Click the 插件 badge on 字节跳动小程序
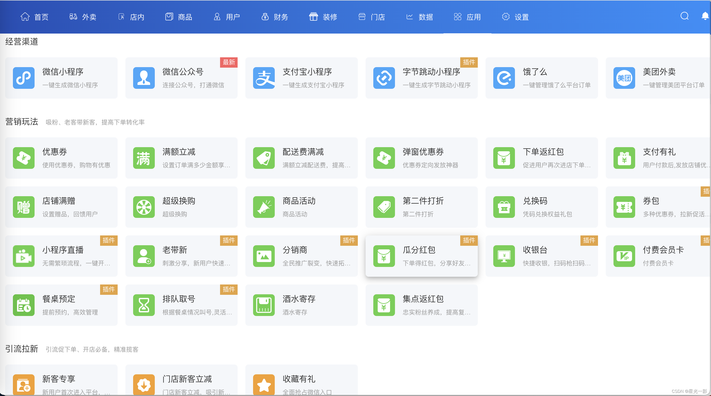The width and height of the screenshot is (711, 396). 469,62
